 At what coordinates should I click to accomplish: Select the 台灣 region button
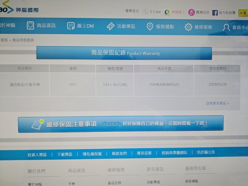click(243, 13)
